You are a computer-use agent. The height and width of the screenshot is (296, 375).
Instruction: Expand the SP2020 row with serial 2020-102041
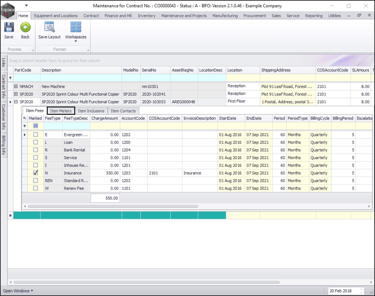tap(16, 94)
